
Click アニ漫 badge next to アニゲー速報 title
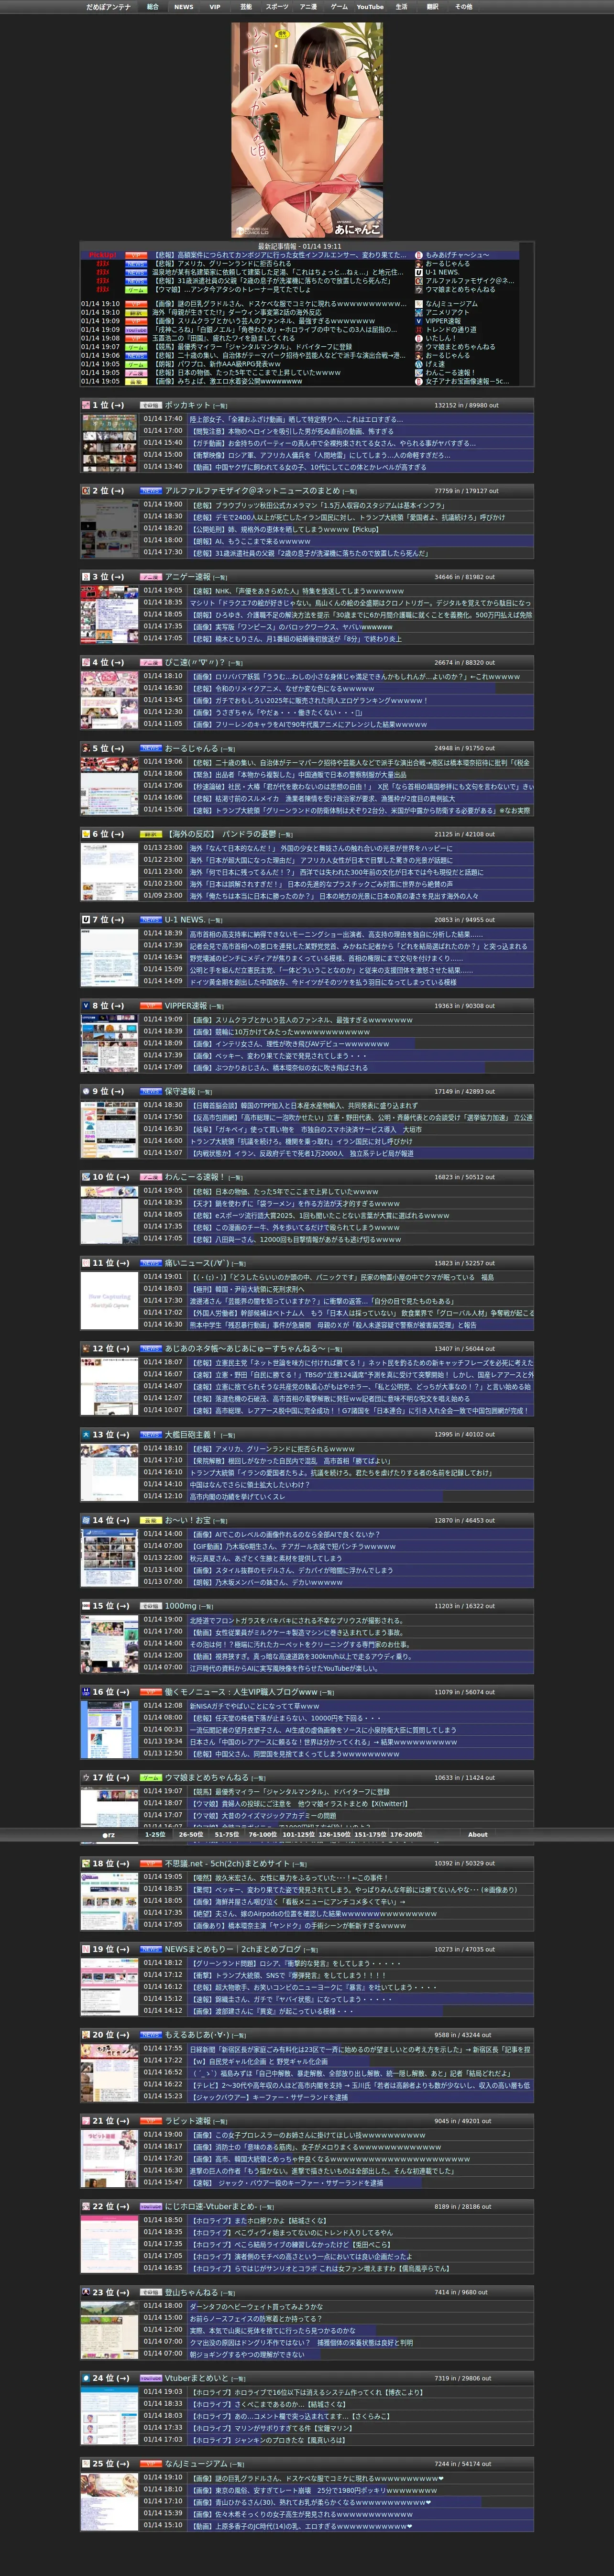click(x=150, y=577)
